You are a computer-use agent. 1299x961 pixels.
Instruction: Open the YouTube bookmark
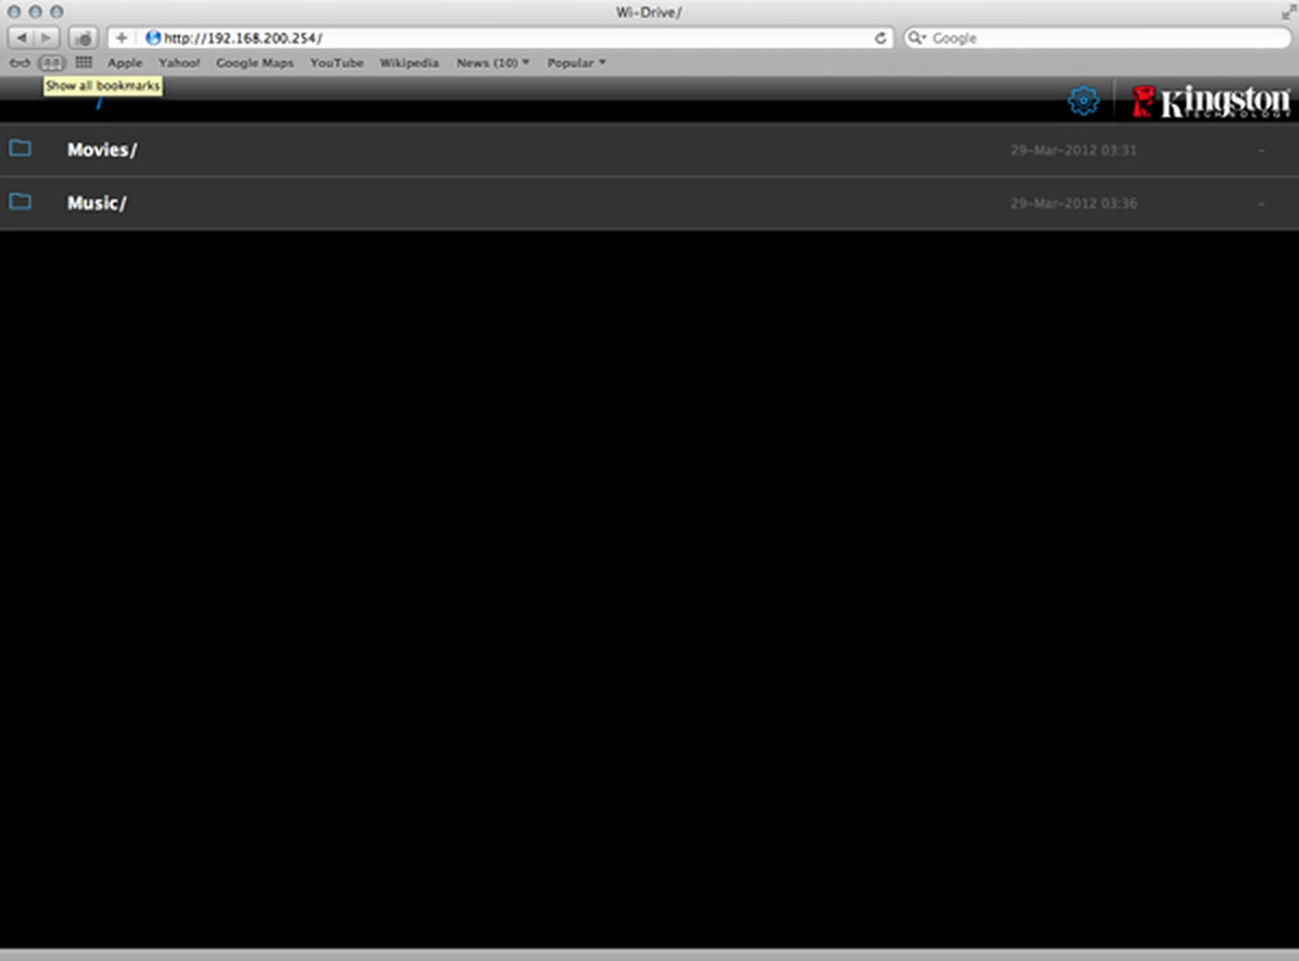point(336,63)
